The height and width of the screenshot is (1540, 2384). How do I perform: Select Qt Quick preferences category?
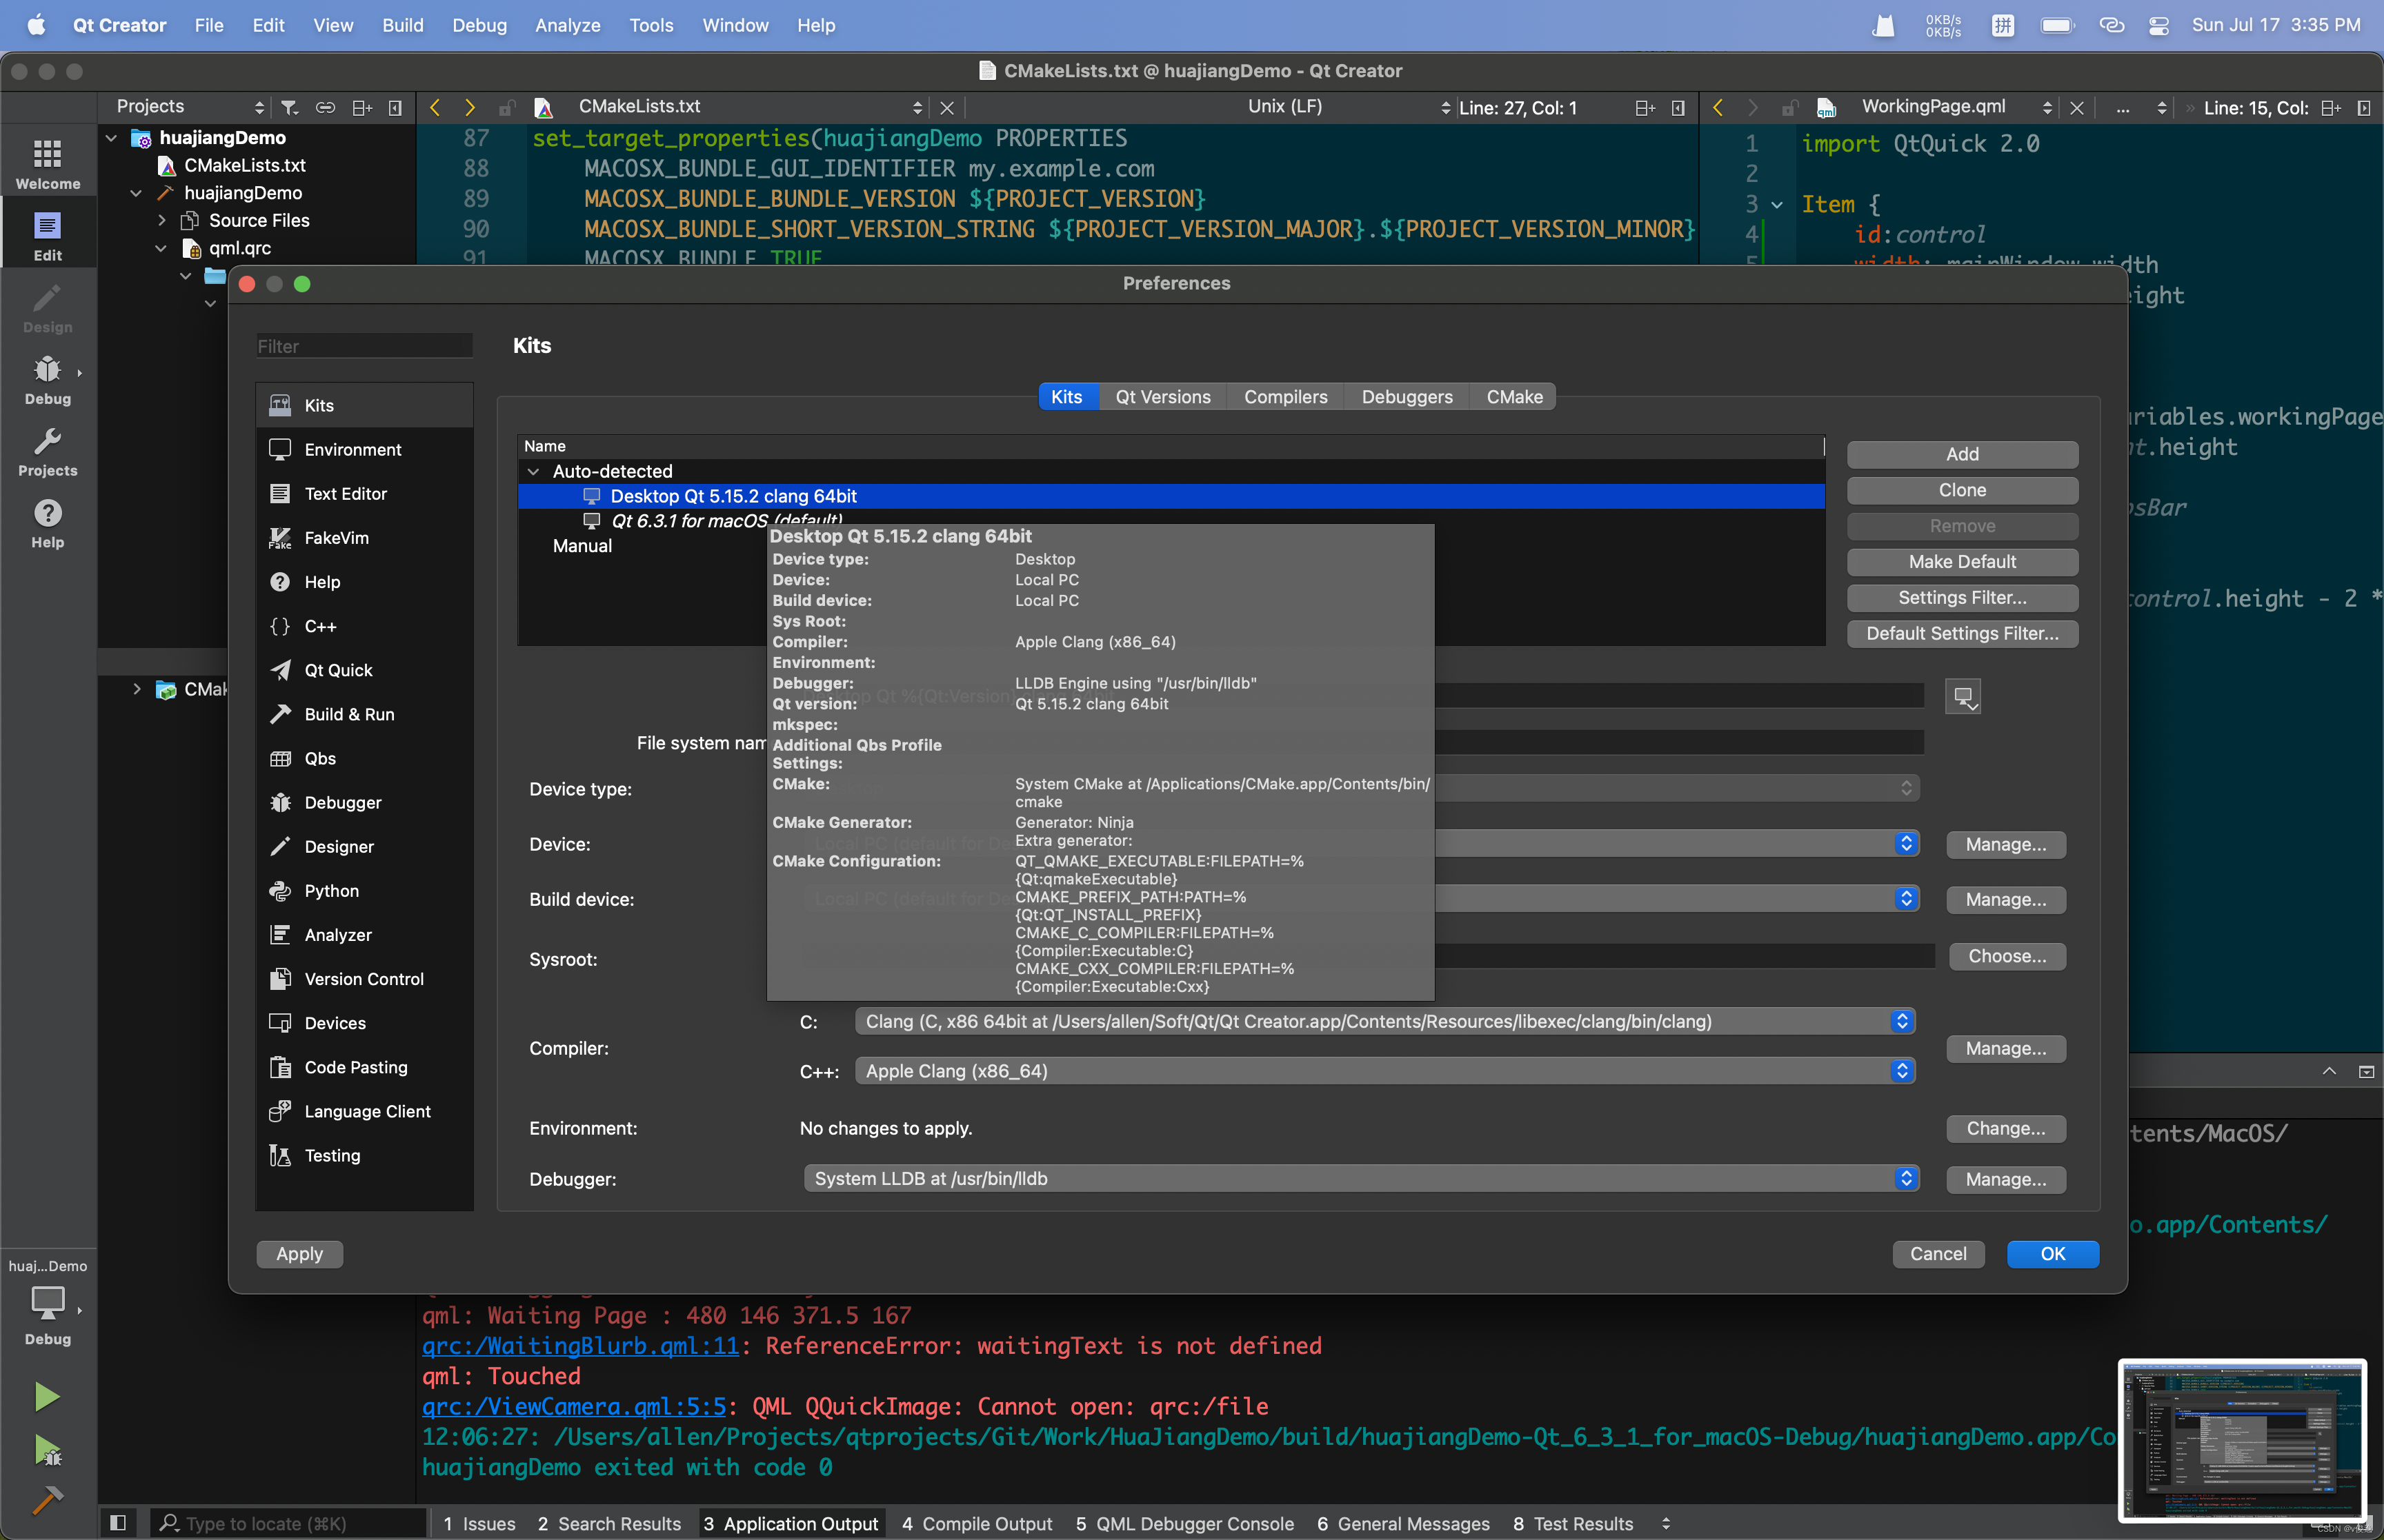click(x=338, y=670)
